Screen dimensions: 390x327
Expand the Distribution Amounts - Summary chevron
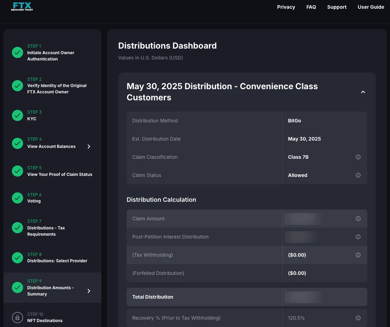(89, 291)
